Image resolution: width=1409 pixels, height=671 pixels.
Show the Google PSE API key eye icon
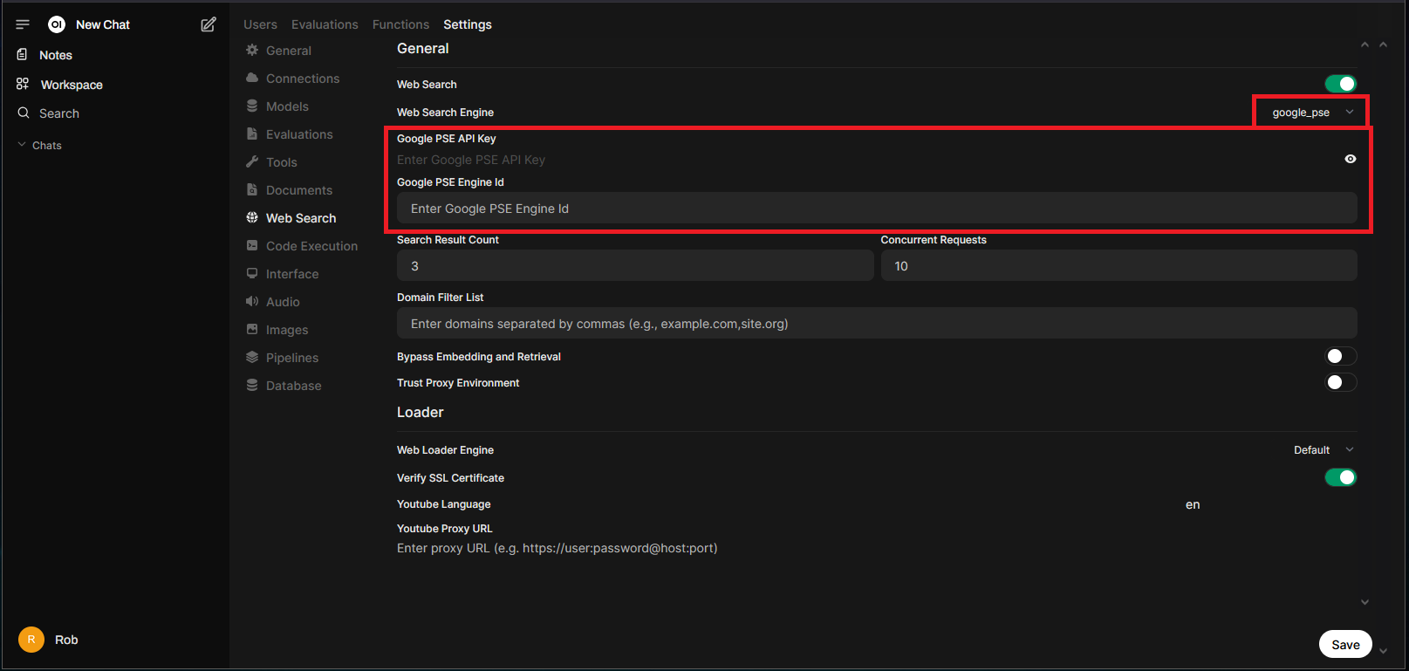tap(1351, 159)
